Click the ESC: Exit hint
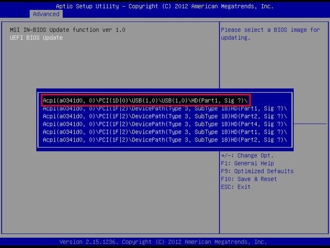The image size is (330, 248). tap(236, 187)
